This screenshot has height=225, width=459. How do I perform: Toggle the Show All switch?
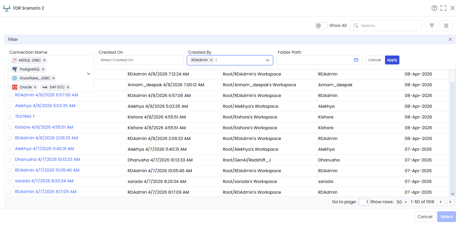(321, 26)
